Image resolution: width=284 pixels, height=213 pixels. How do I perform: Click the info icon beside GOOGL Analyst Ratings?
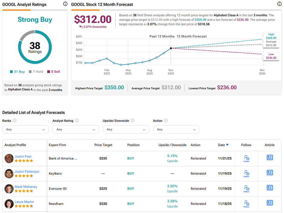(x=65, y=4)
